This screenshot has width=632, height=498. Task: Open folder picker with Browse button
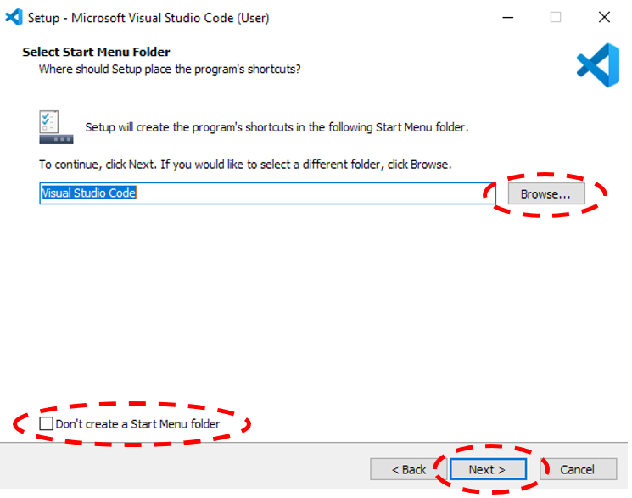click(545, 193)
